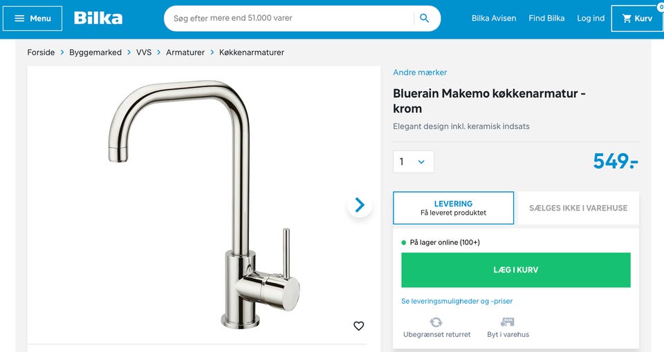Open the quantity dropdown
The image size is (664, 352).
[x=414, y=162]
